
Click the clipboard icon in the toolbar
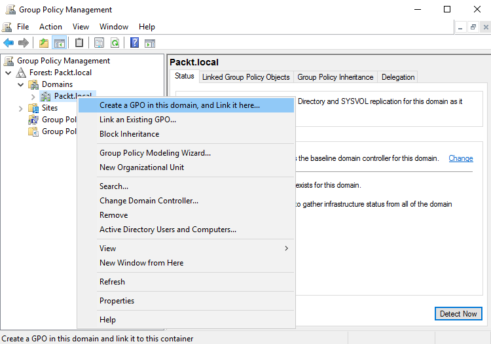[x=79, y=43]
